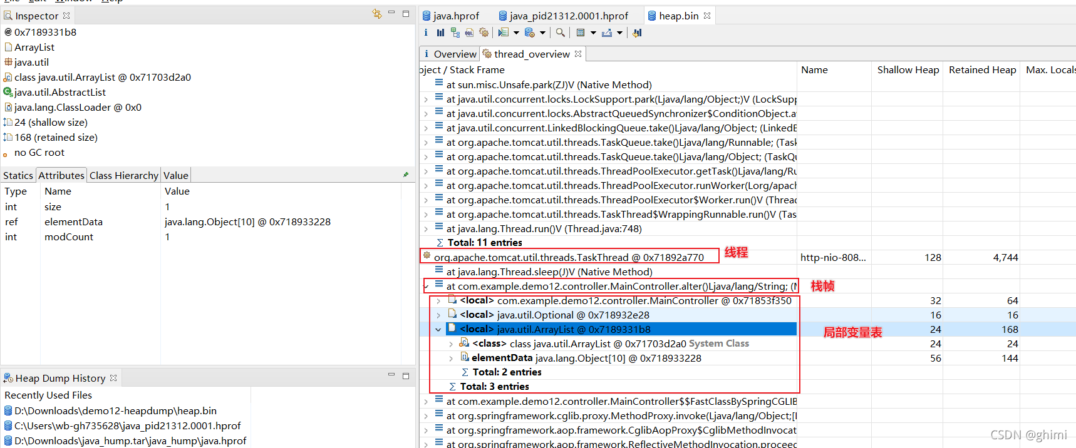This screenshot has width=1076, height=448.
Task: Open dropdown next to Query Browser icon
Action: click(542, 33)
